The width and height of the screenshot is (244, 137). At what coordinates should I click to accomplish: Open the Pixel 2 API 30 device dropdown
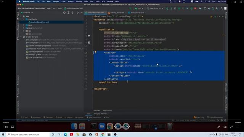pyautogui.click(x=155, y=8)
